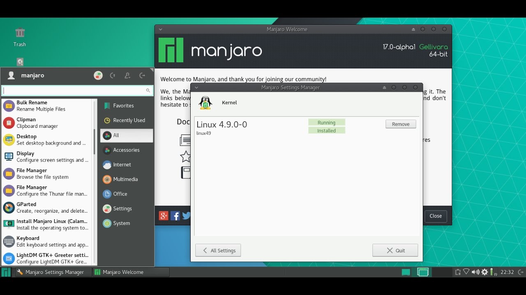Select the Office category

[x=127, y=194]
